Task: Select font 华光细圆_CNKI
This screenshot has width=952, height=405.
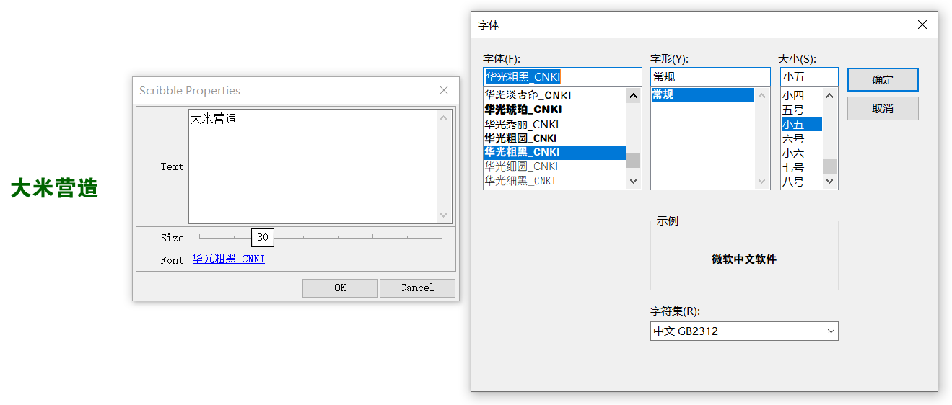Action: (x=554, y=166)
